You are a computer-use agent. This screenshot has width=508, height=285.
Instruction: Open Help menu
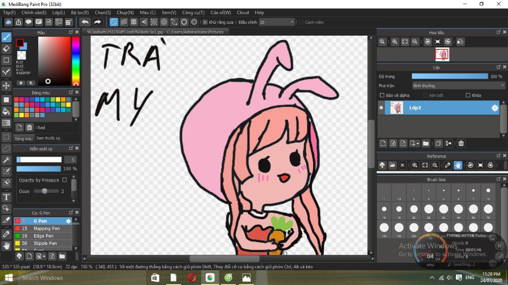[259, 12]
